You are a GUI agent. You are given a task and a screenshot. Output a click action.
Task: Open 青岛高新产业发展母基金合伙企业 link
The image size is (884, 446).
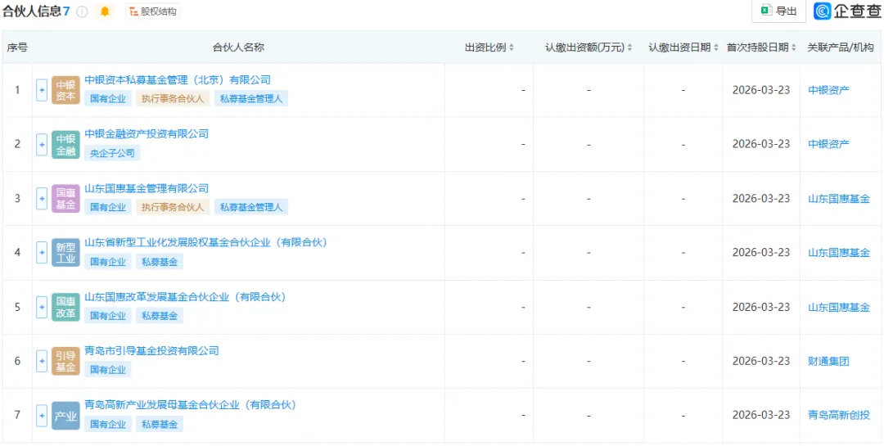pyautogui.click(x=191, y=405)
